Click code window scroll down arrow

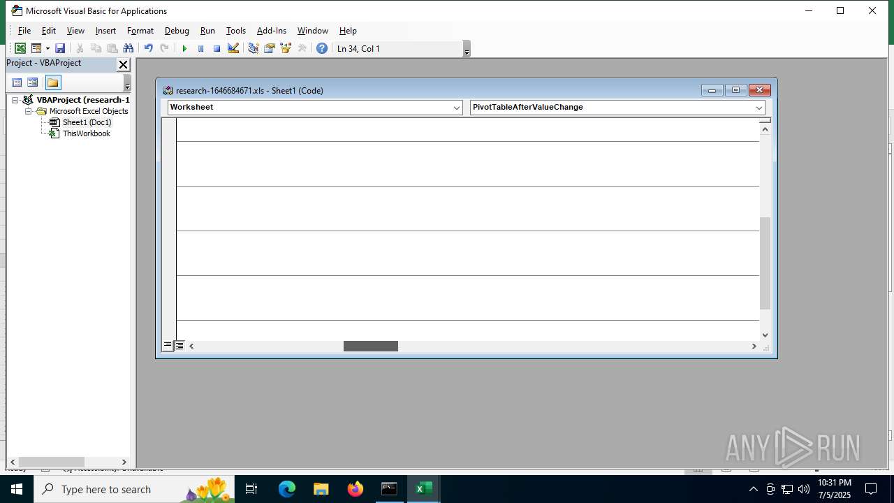pyautogui.click(x=765, y=335)
